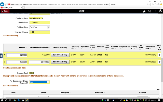
Task: Sort attachments by File Name column
Action: tap(99, 92)
